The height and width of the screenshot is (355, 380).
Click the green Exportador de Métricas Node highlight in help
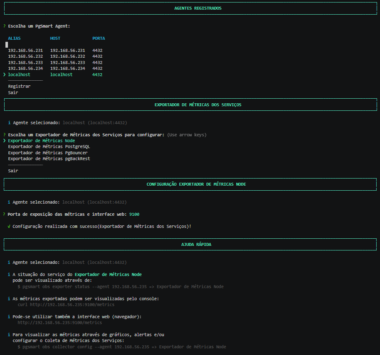click(108, 275)
